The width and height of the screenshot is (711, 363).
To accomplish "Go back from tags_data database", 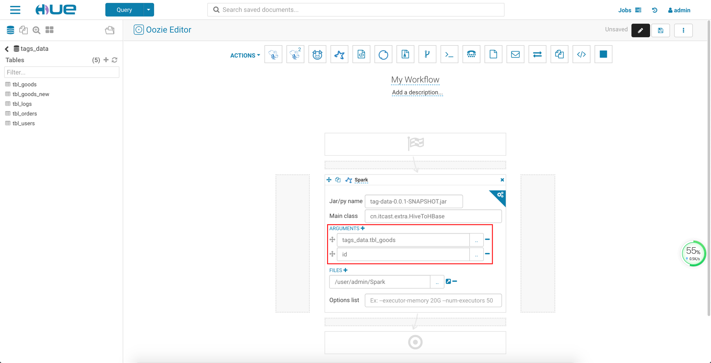I will point(7,49).
